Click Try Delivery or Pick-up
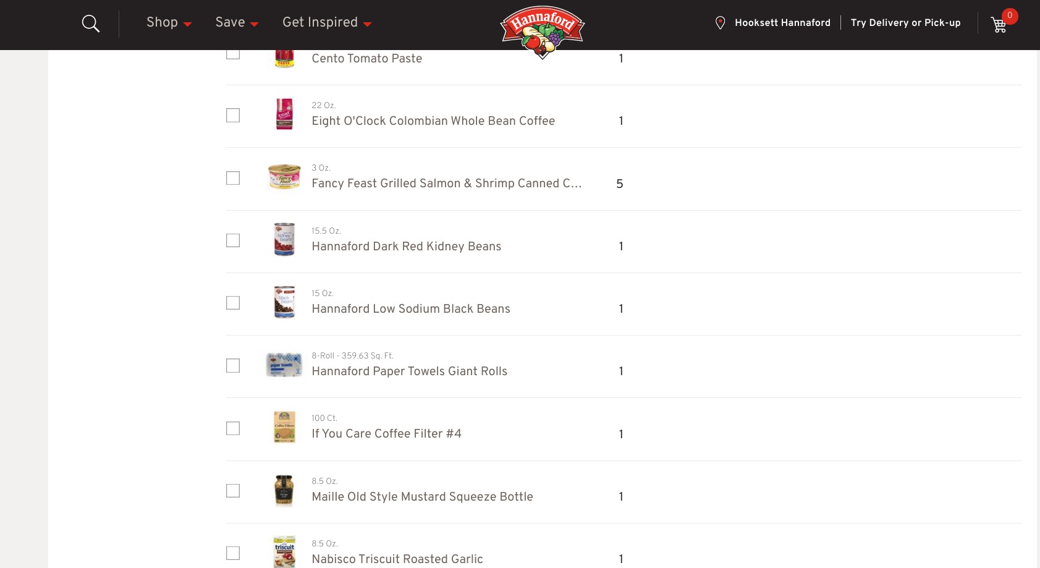The height and width of the screenshot is (568, 1040). [905, 23]
